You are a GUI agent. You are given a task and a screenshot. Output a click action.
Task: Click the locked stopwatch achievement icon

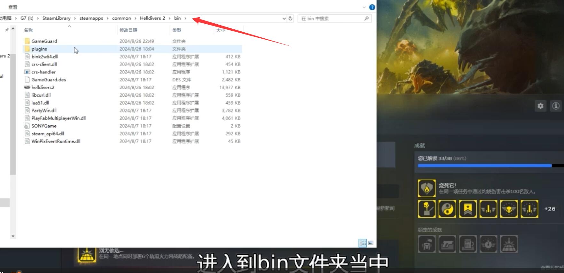click(x=488, y=244)
